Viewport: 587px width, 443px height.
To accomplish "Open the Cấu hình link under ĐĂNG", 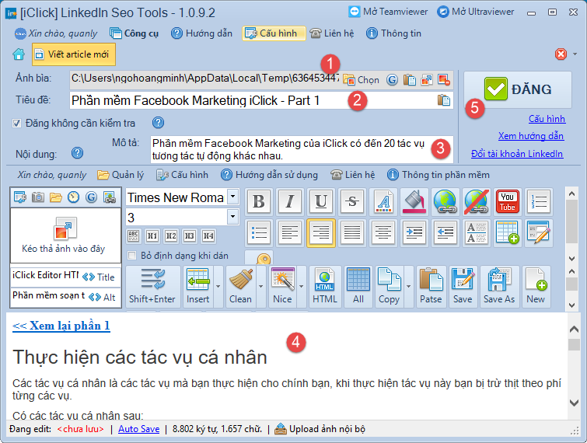I will coord(547,119).
